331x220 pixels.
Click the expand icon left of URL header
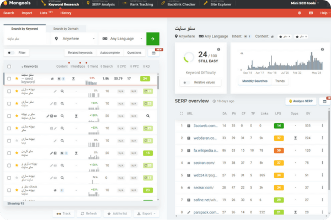[x=181, y=113]
